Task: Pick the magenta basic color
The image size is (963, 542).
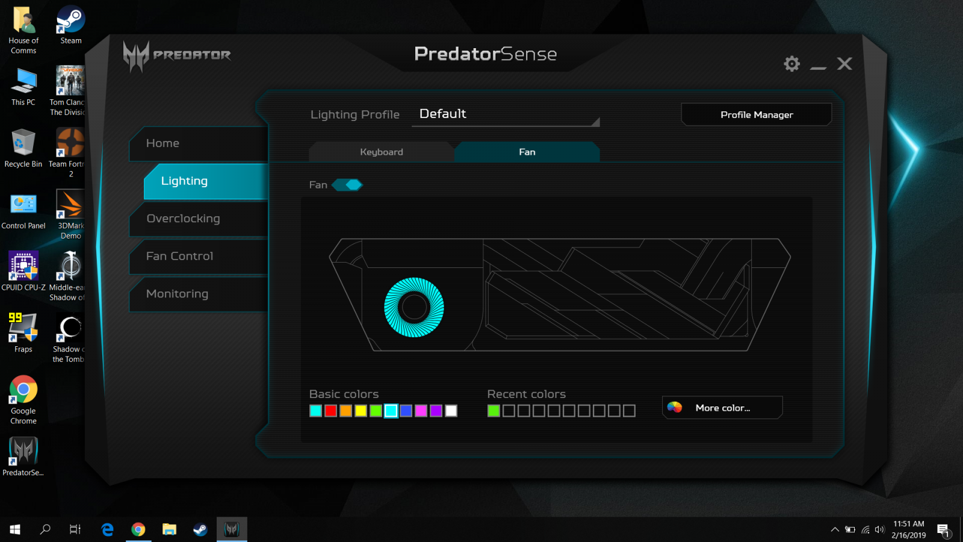Action: [421, 411]
